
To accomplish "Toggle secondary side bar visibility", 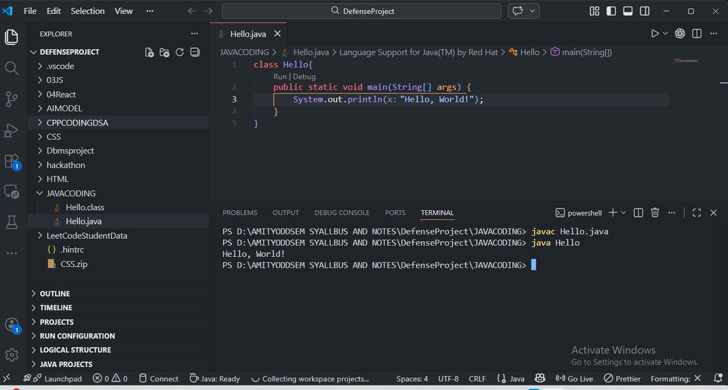I will tap(644, 11).
